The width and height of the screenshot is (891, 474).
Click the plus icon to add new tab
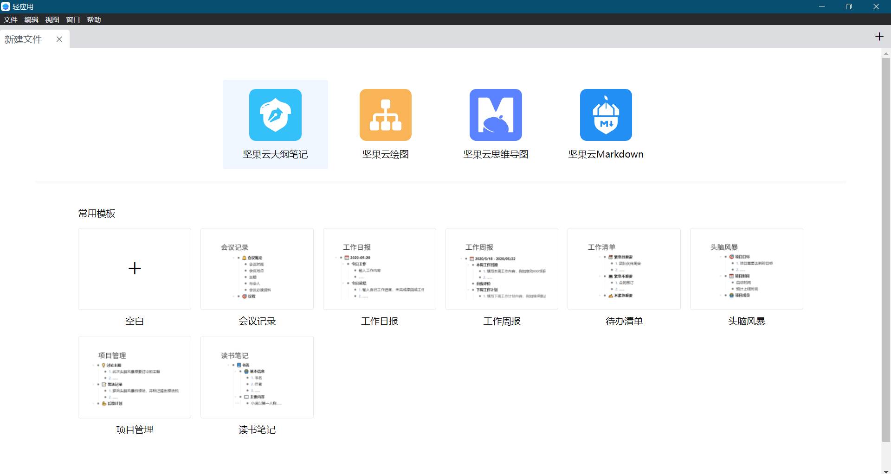(879, 37)
